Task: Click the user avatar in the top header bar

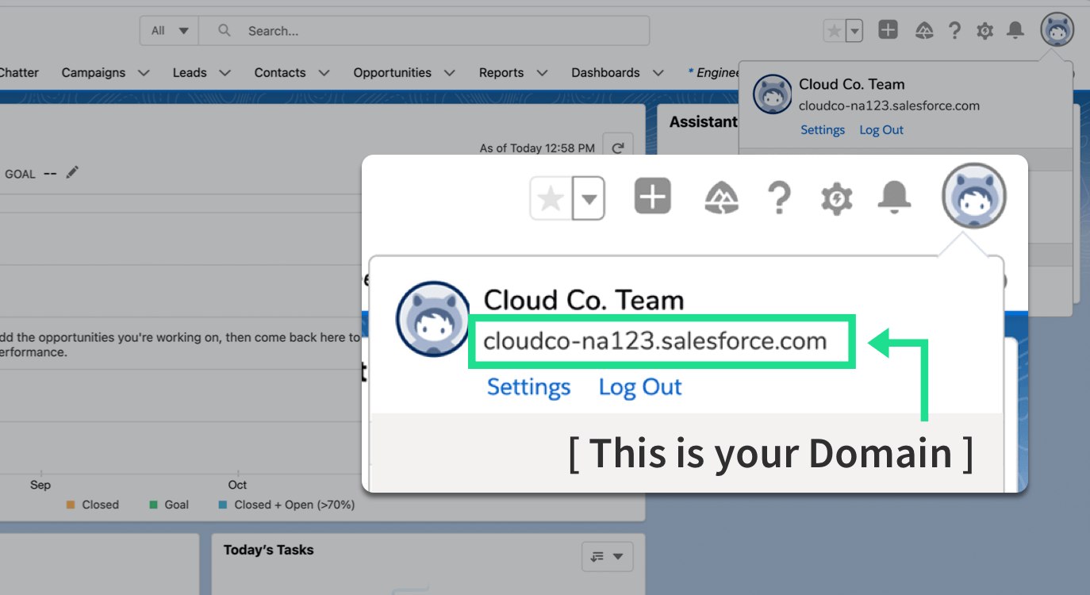Action: point(1057,30)
